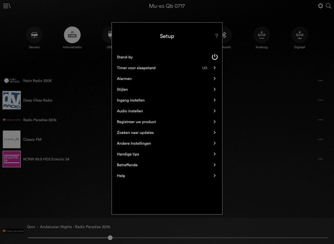This screenshot has width=334, height=244.
Task: Click the Deep Vibes Radio thumbnail
Action: click(x=12, y=100)
